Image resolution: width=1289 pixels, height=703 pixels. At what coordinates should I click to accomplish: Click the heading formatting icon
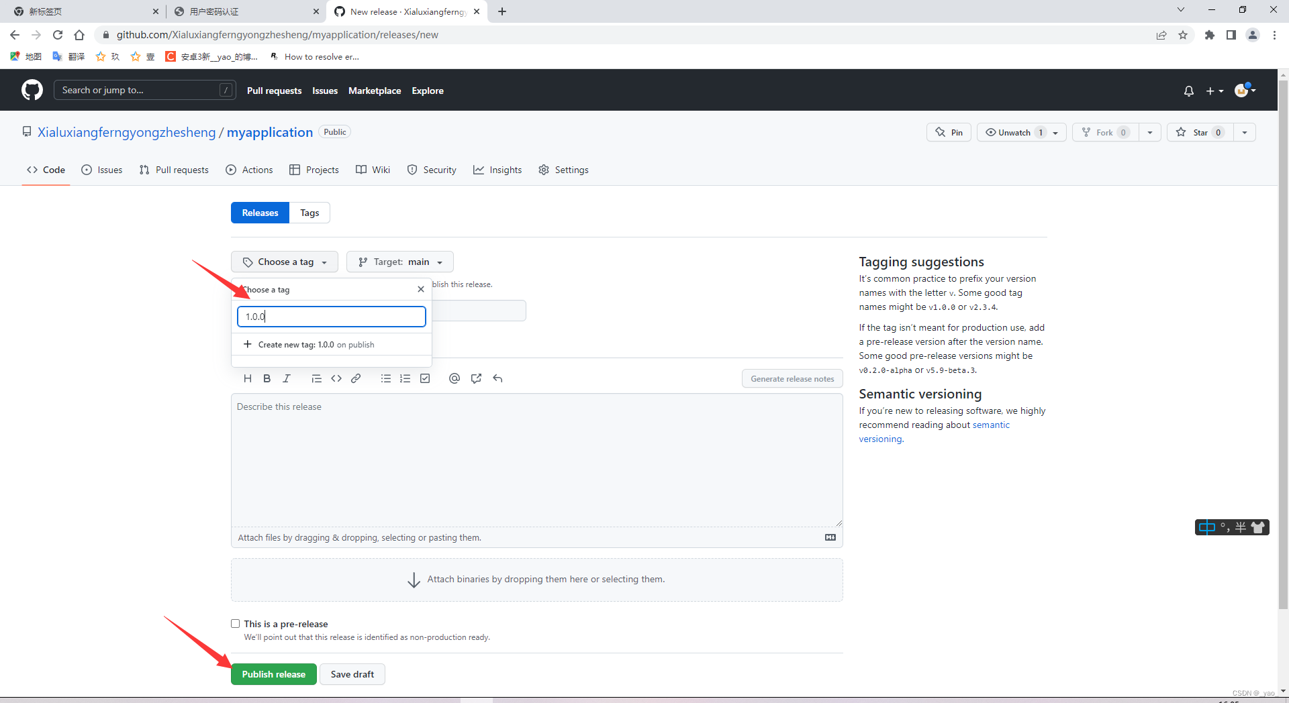248,378
